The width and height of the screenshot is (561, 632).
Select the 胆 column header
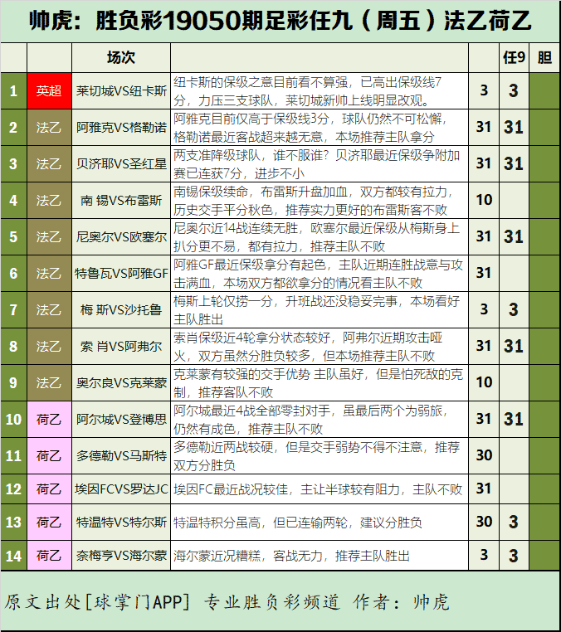click(544, 57)
